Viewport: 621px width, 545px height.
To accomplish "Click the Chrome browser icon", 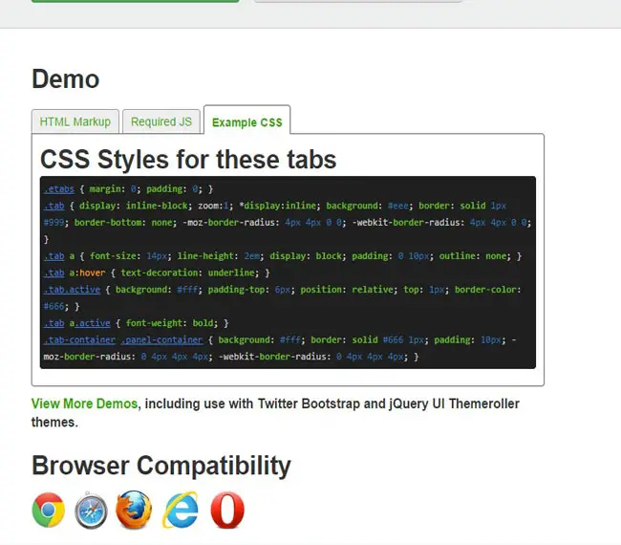I will (x=49, y=510).
